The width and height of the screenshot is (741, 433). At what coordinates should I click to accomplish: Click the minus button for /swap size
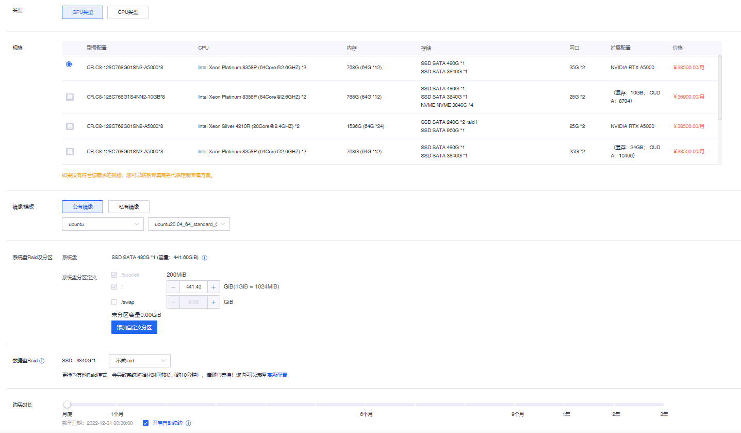point(173,302)
